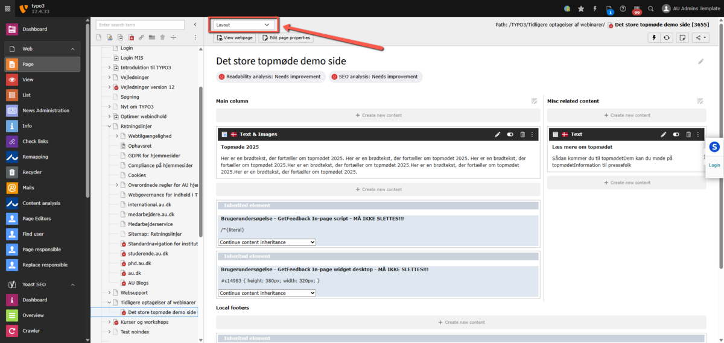This screenshot has height=343, width=724.
Task: Open the List module
Action: pyautogui.click(x=27, y=95)
